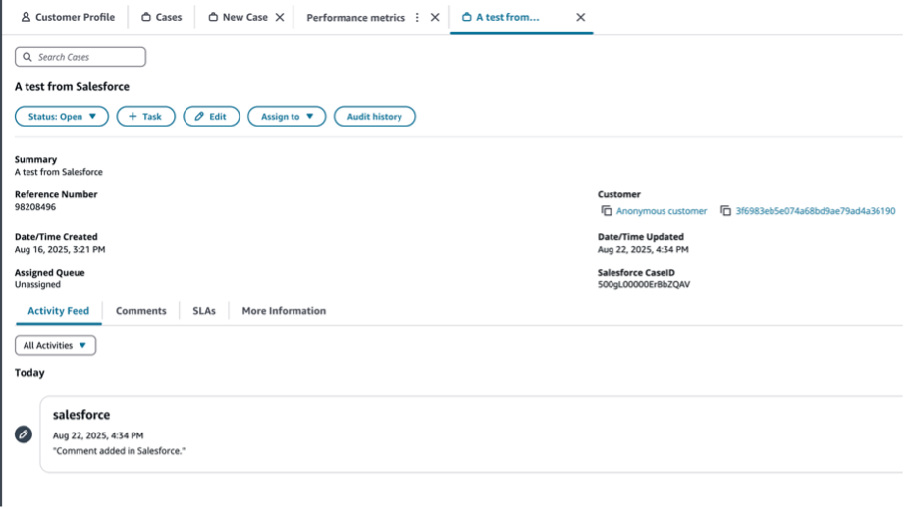
Task: Go to the Customer Profile tab
Action: click(x=68, y=18)
